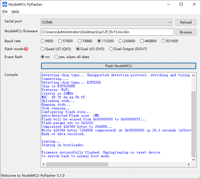Maximize the NodeMCU PyFlasher window
The width and height of the screenshot is (201, 179).
pyautogui.click(x=181, y=4)
